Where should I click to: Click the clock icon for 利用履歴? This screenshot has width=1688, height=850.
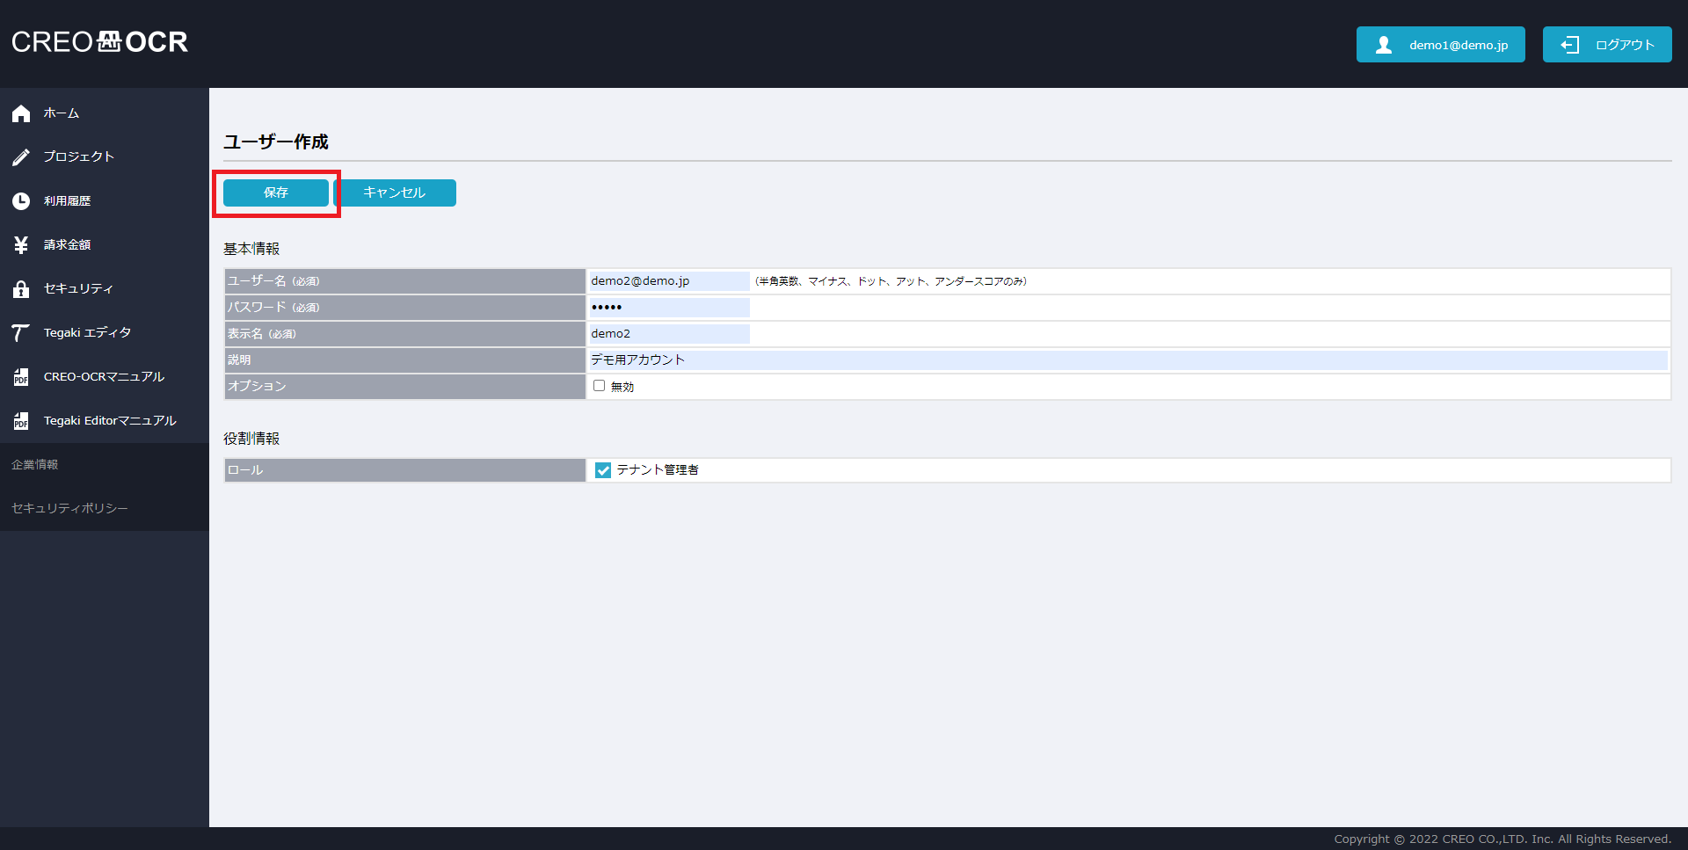(x=21, y=201)
